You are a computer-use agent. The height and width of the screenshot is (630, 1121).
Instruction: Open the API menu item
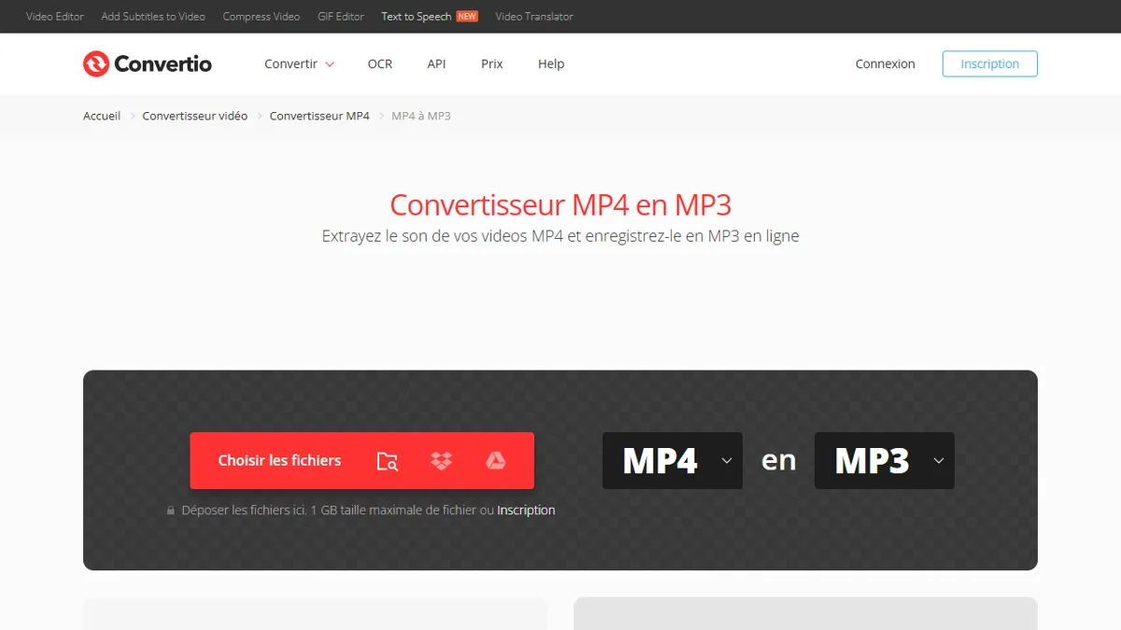click(436, 63)
